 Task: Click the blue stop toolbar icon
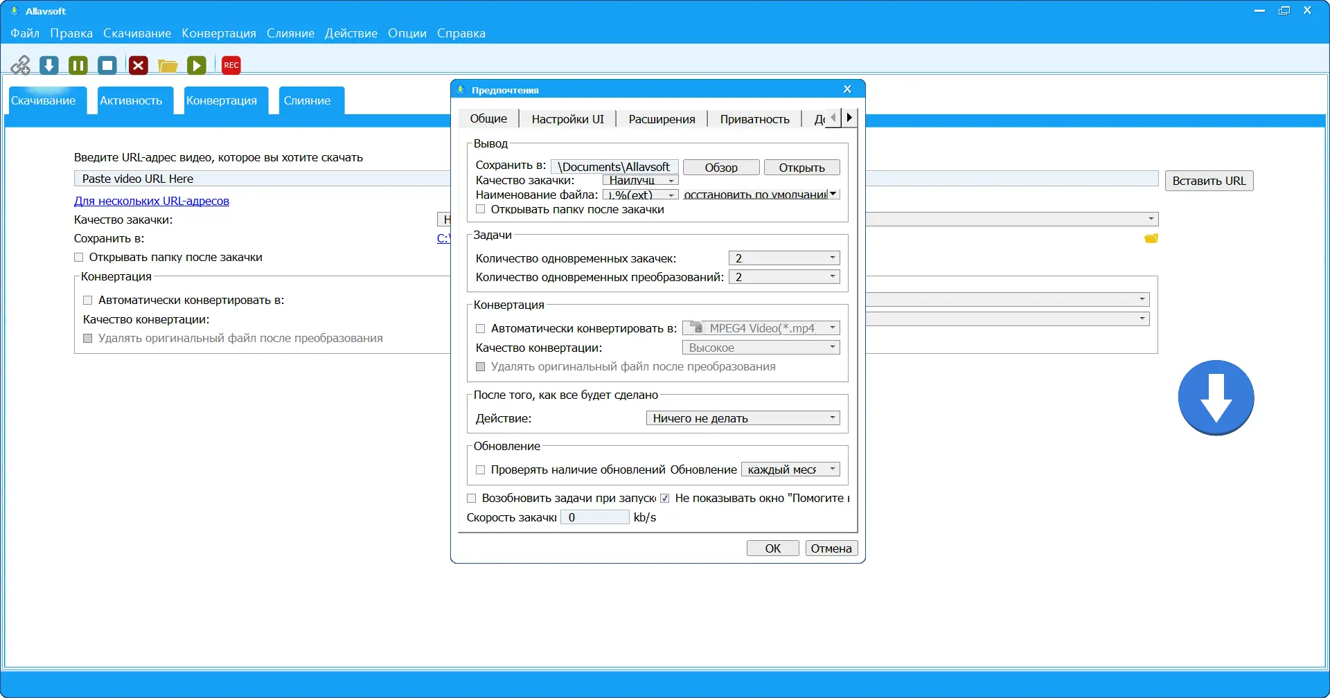(x=107, y=65)
